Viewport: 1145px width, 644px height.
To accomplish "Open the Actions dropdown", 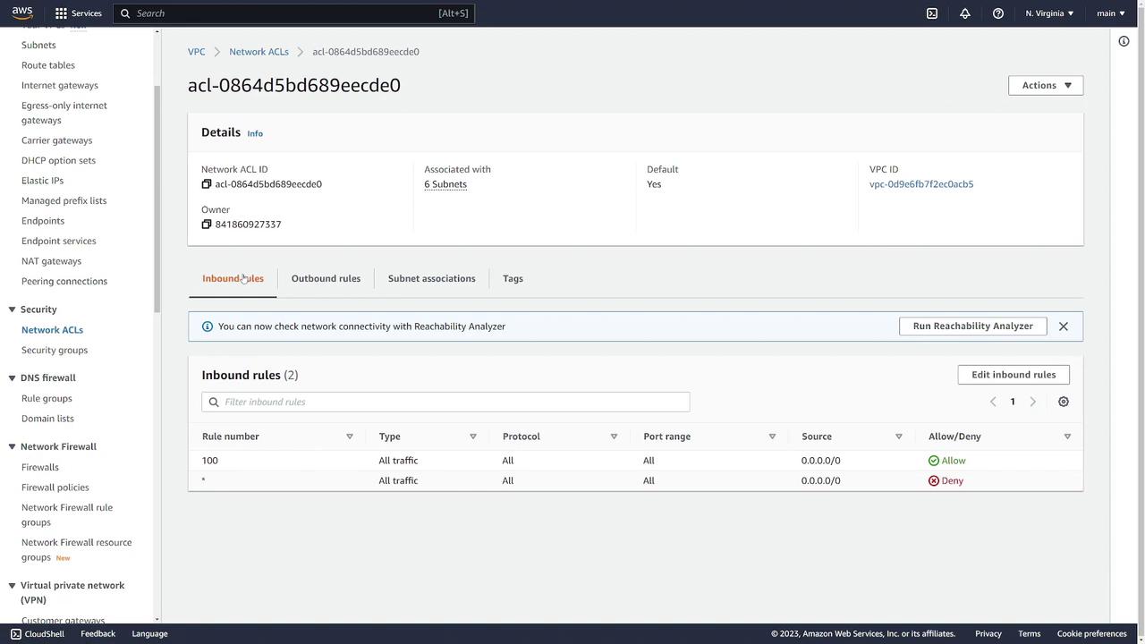I will tap(1045, 85).
